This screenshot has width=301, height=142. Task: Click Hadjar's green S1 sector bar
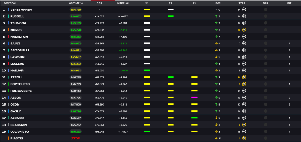coord(147,71)
